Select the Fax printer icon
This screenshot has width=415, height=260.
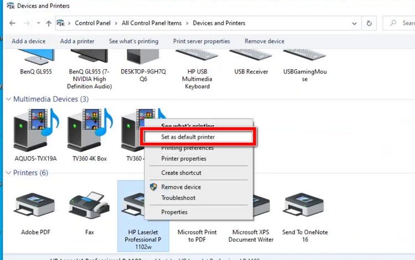tap(90, 213)
